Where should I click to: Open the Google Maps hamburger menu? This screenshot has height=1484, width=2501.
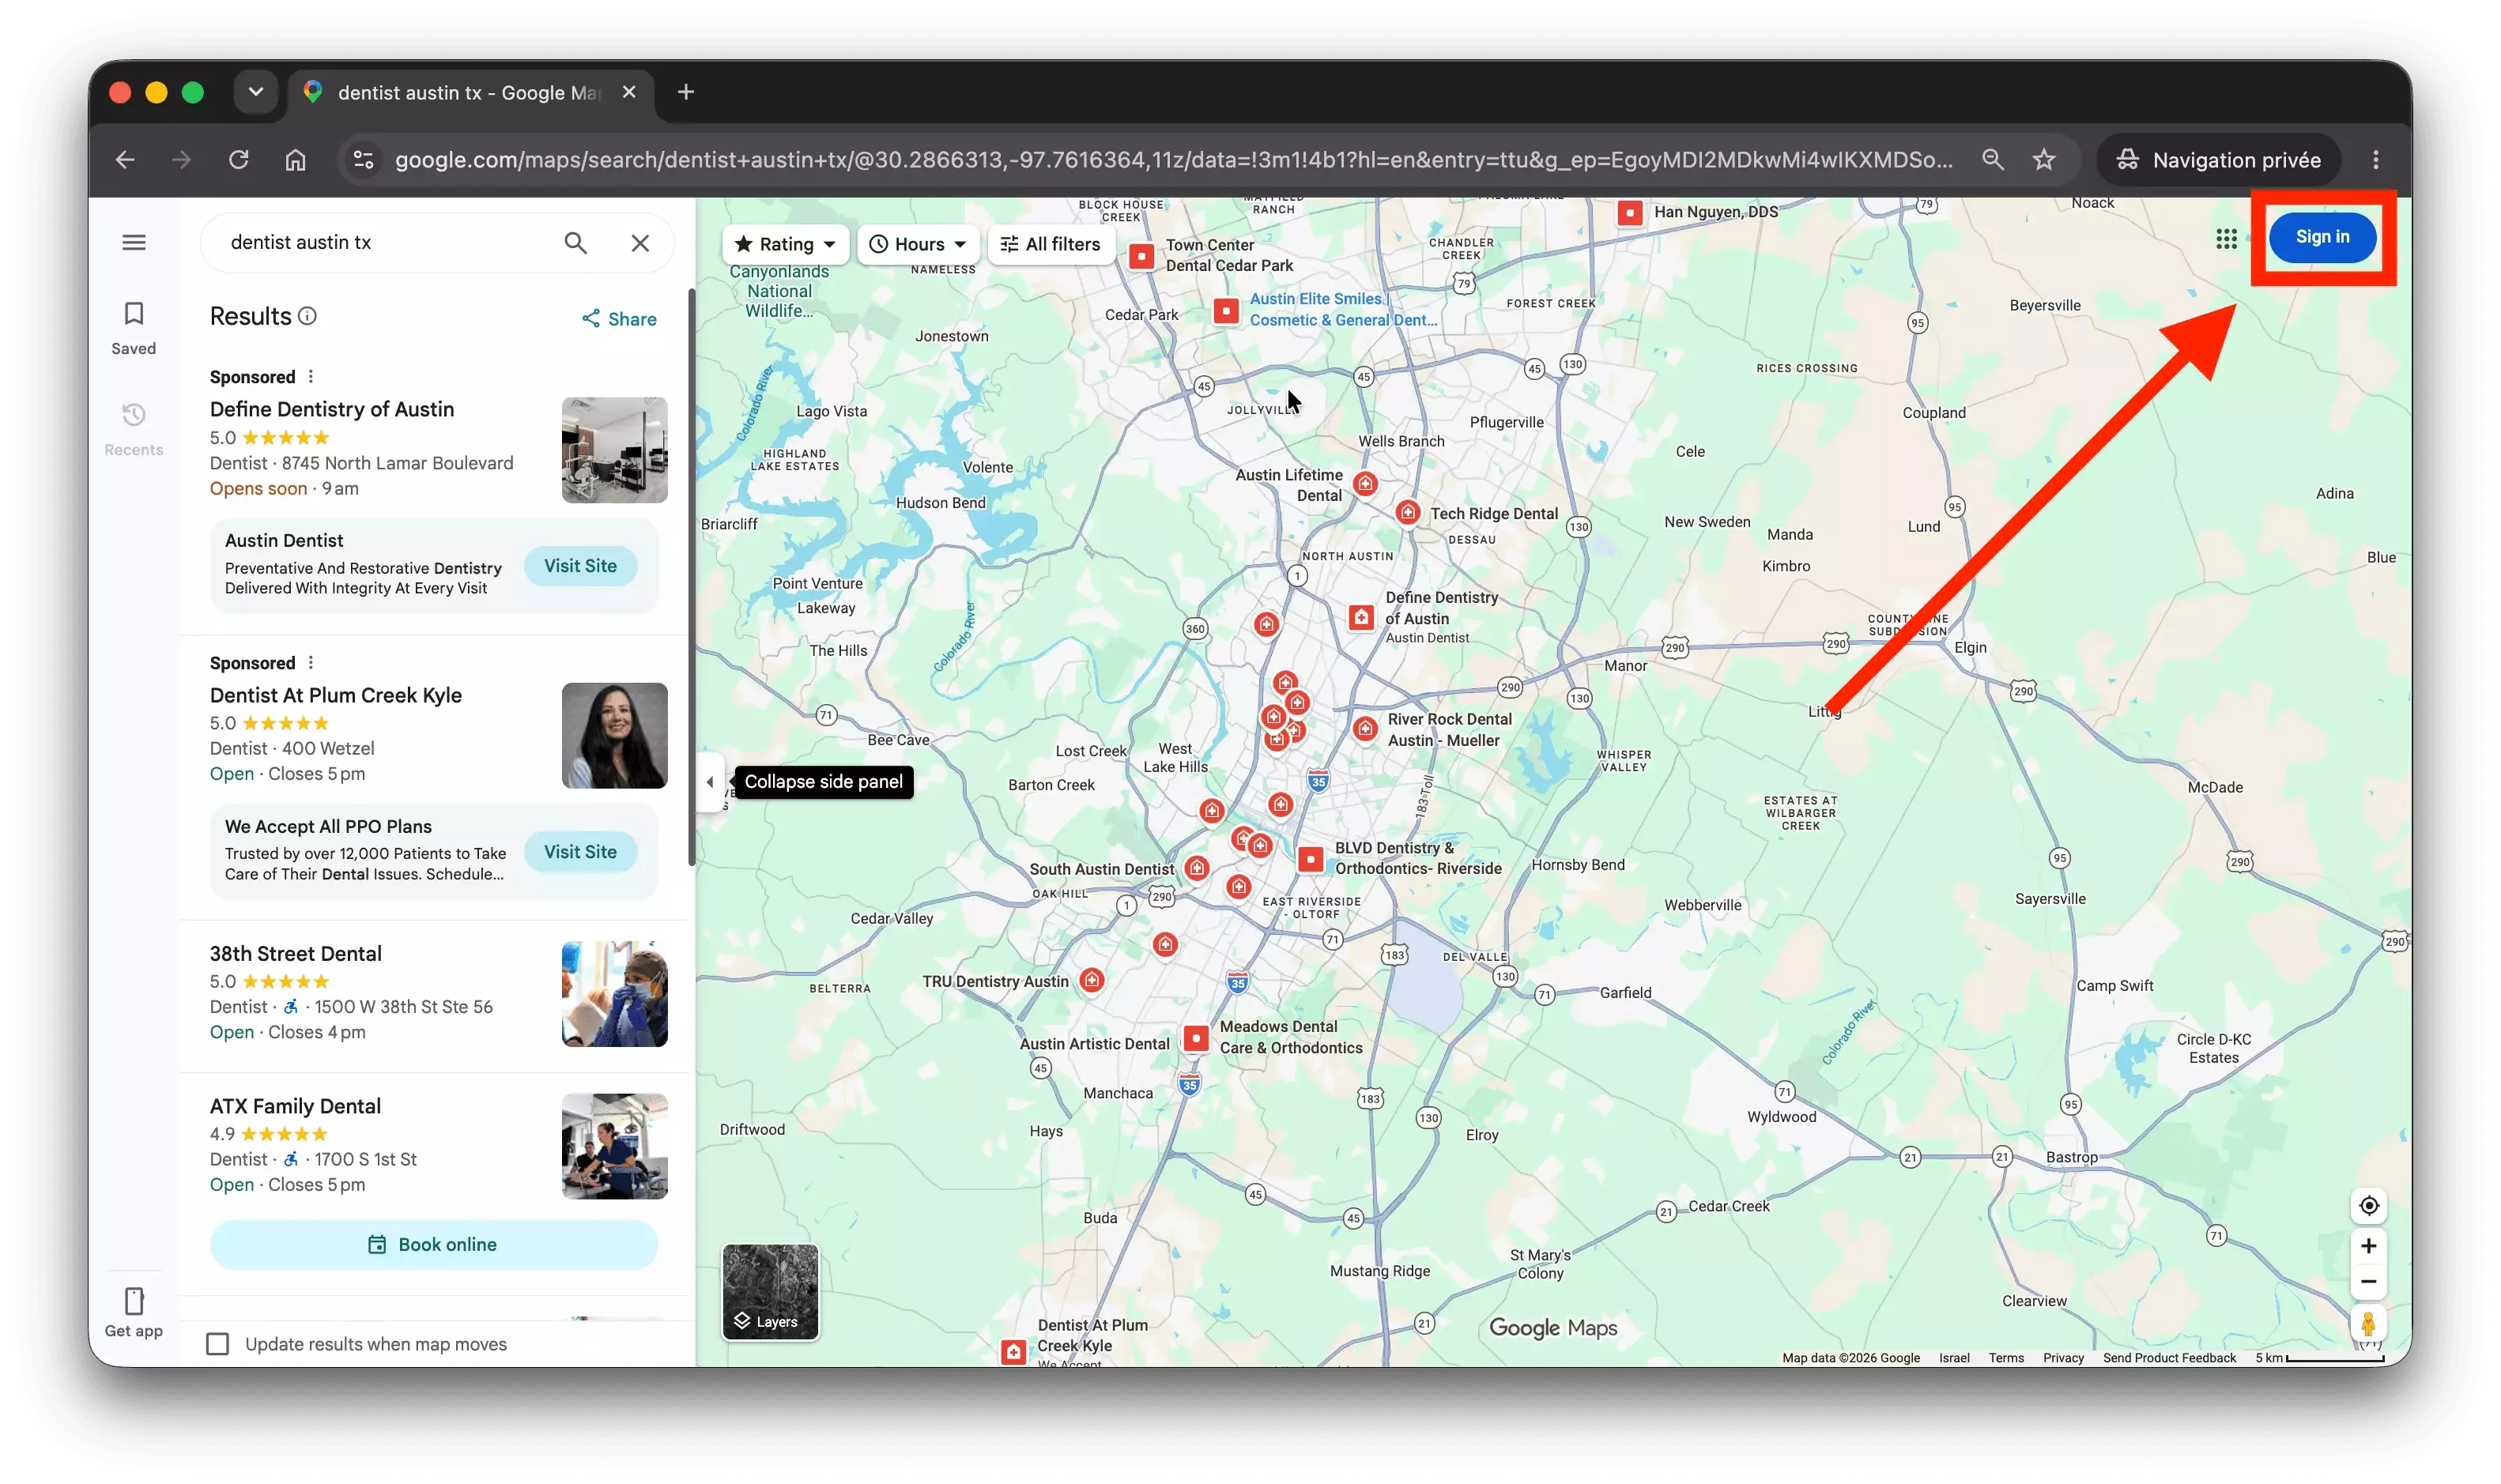pyautogui.click(x=134, y=242)
